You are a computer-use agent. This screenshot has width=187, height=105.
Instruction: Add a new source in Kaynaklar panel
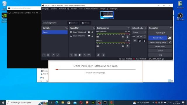[x=71, y=55]
